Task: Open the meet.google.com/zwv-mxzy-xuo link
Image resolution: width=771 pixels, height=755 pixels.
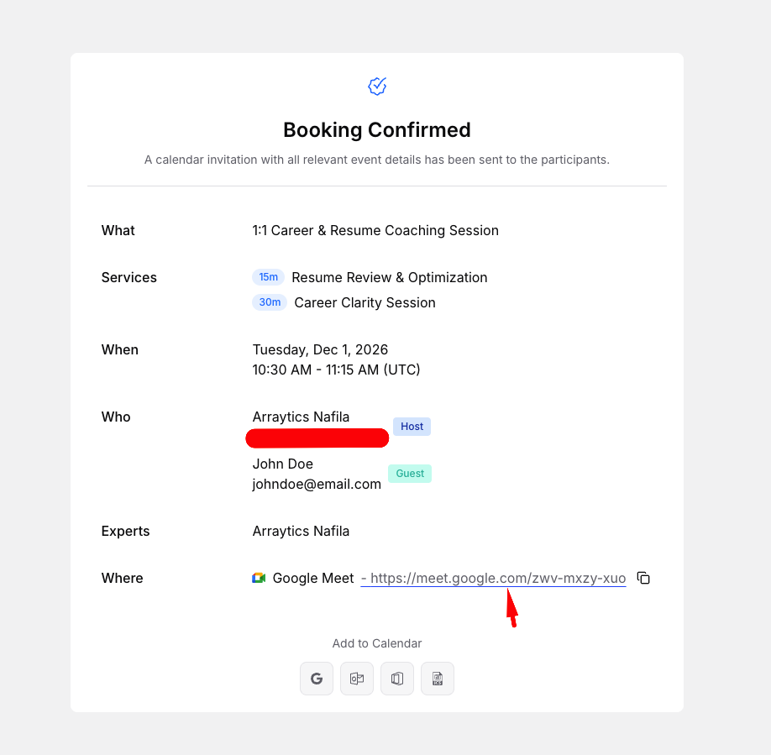Action: coord(494,578)
